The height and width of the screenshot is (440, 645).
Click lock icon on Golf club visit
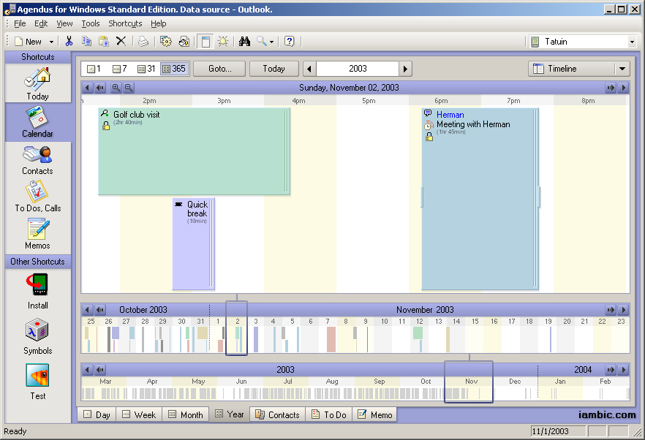click(106, 126)
